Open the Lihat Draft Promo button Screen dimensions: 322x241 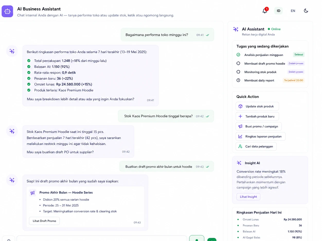pyautogui.click(x=44, y=221)
